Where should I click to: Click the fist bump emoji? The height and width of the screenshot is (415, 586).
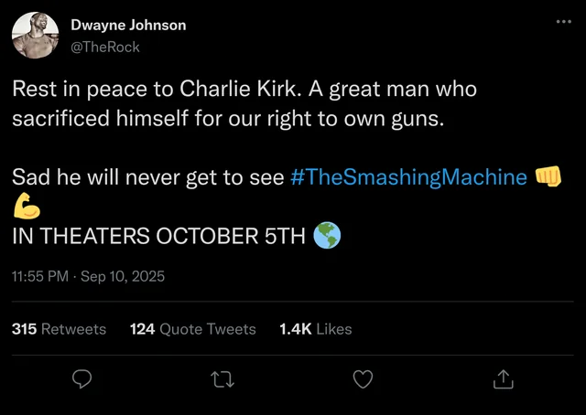pos(547,176)
